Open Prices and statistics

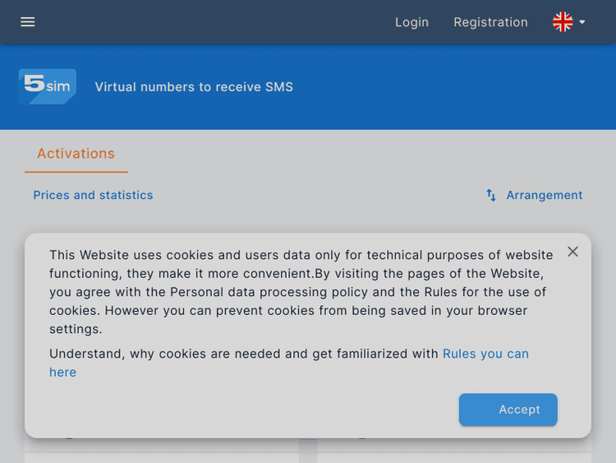(93, 195)
